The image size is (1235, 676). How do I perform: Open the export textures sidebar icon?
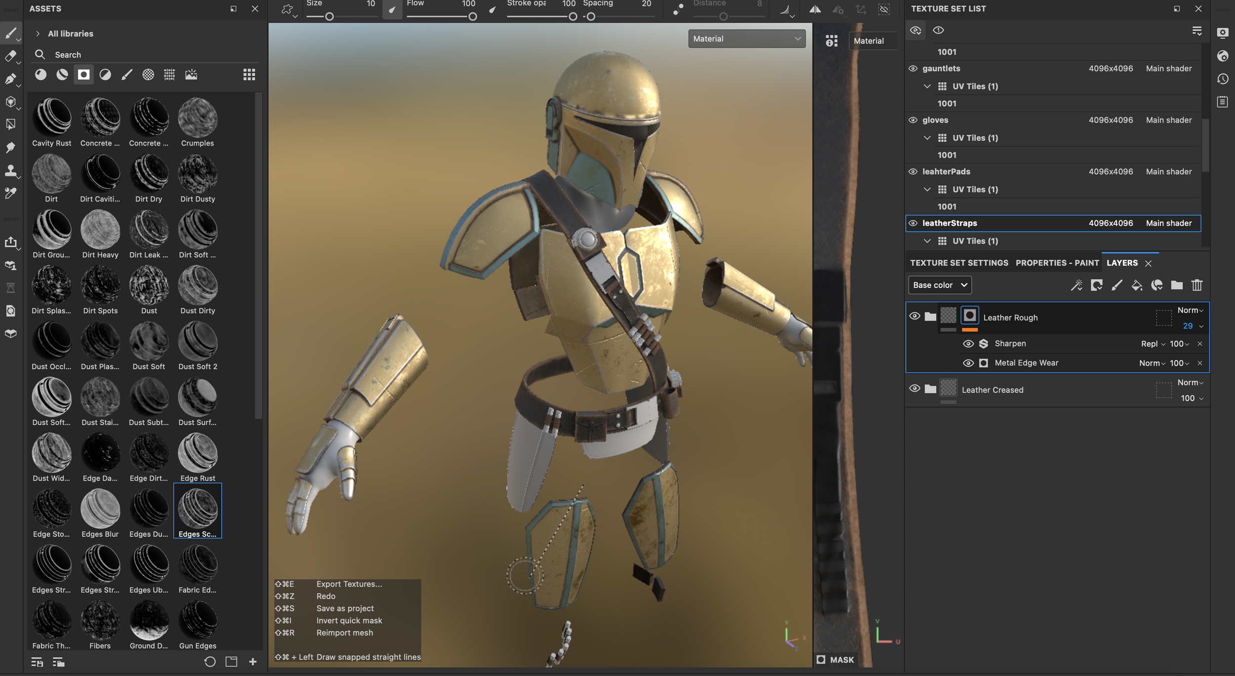(10, 242)
